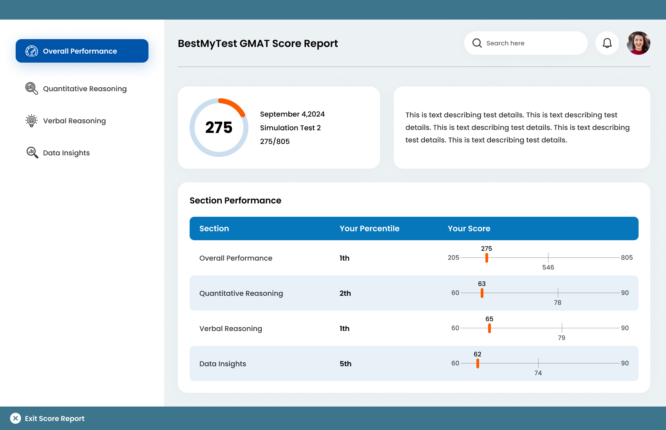Click the Exit Score Report X icon
This screenshot has height=430, width=666.
[x=15, y=418]
